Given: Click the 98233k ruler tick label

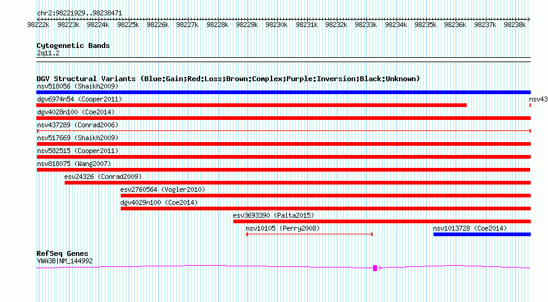Looking at the screenshot, I should tap(366, 25).
